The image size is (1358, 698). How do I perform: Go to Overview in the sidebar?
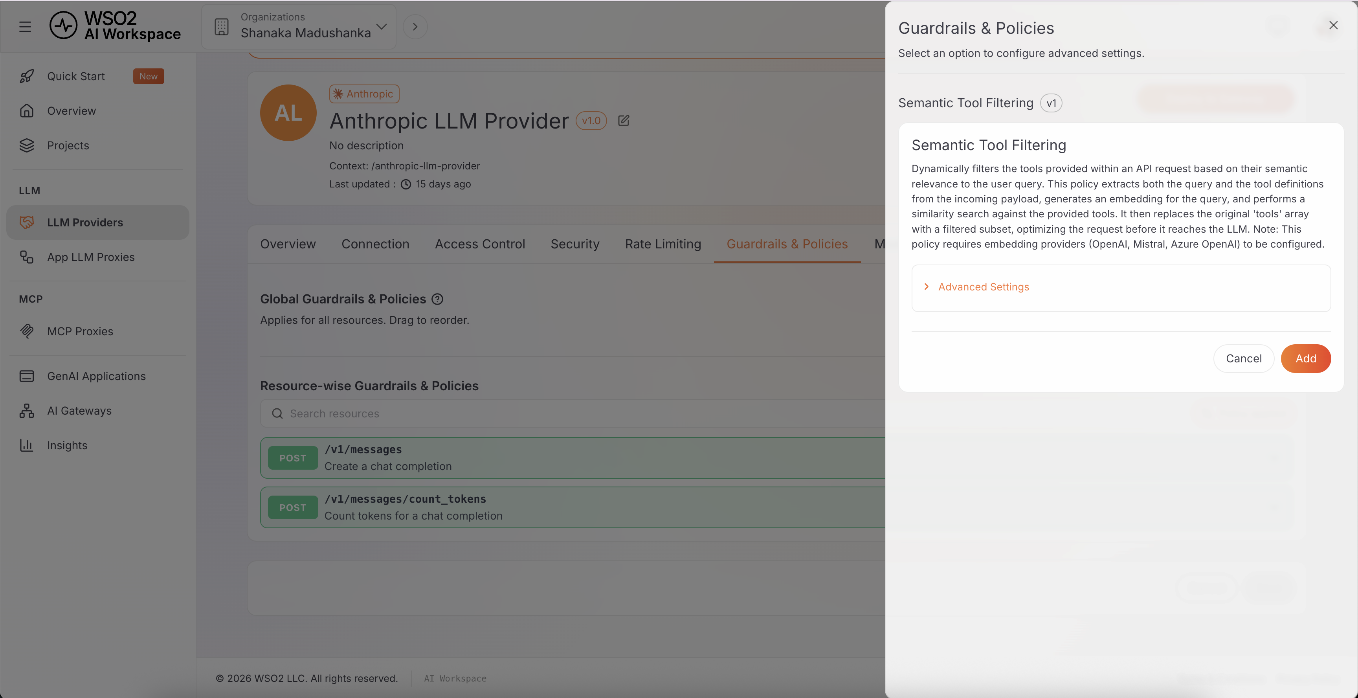(x=97, y=111)
